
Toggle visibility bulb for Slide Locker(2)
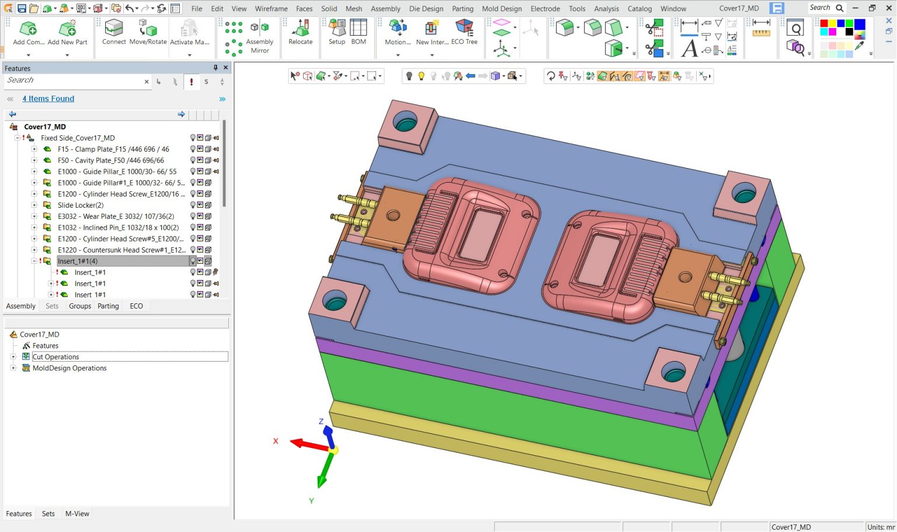pyautogui.click(x=193, y=205)
